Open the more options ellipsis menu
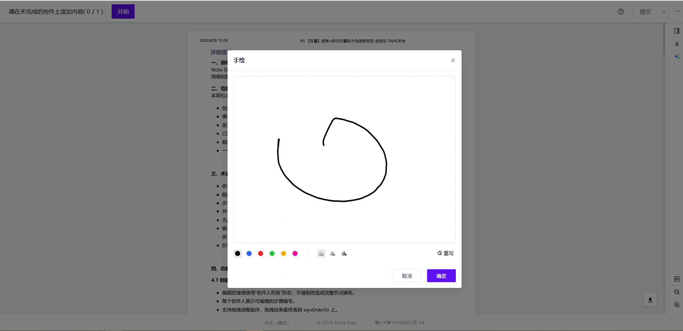Viewport: 683px width, 331px height. tap(678, 11)
